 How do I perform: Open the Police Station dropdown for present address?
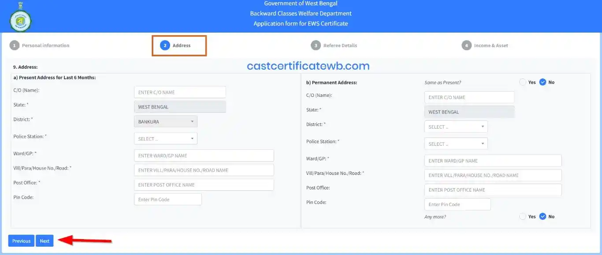(x=165, y=138)
